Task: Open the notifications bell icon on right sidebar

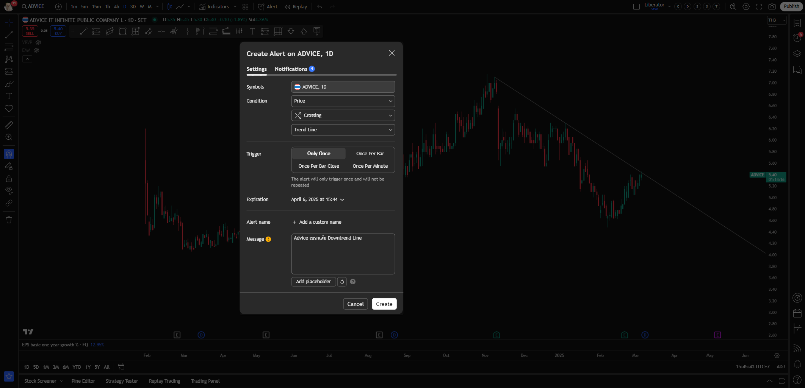Action: click(x=797, y=364)
